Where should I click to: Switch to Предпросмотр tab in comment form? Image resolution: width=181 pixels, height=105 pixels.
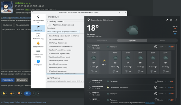coord(23,25)
